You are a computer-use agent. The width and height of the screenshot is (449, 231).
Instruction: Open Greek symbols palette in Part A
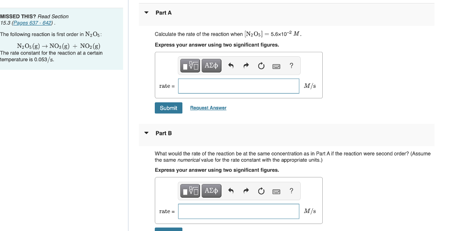[211, 66]
